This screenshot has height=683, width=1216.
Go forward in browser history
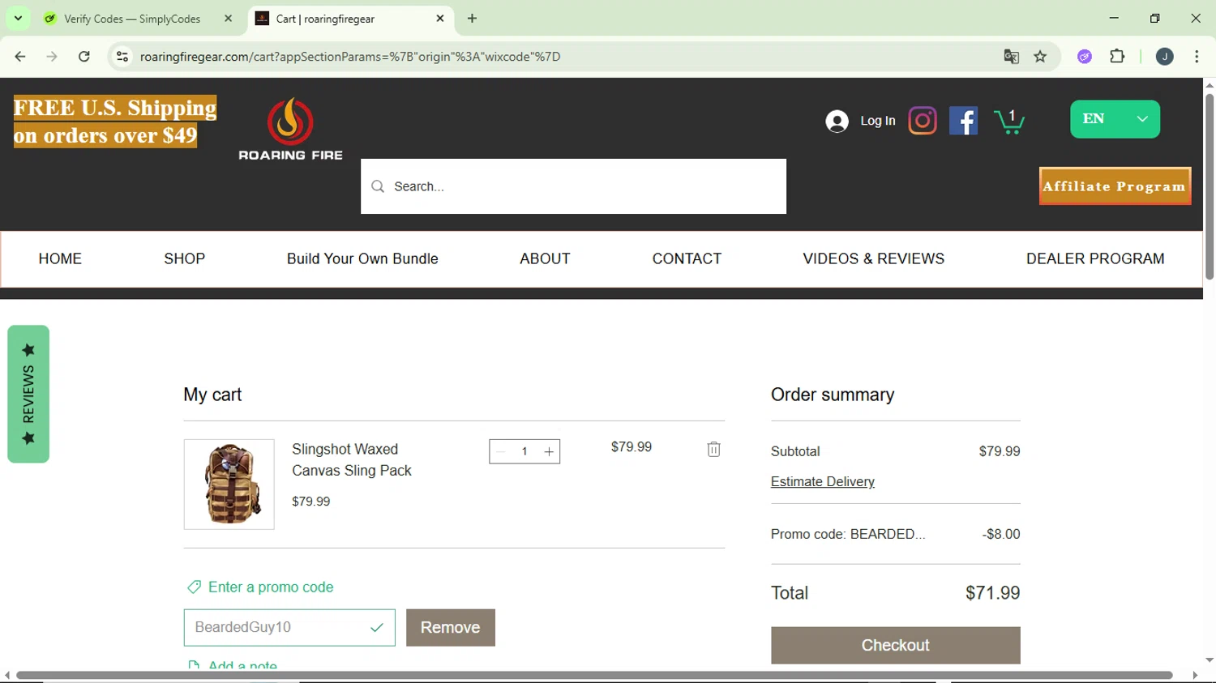[x=52, y=57]
